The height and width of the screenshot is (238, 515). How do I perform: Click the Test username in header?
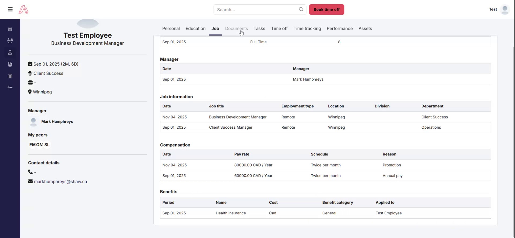pos(493,9)
